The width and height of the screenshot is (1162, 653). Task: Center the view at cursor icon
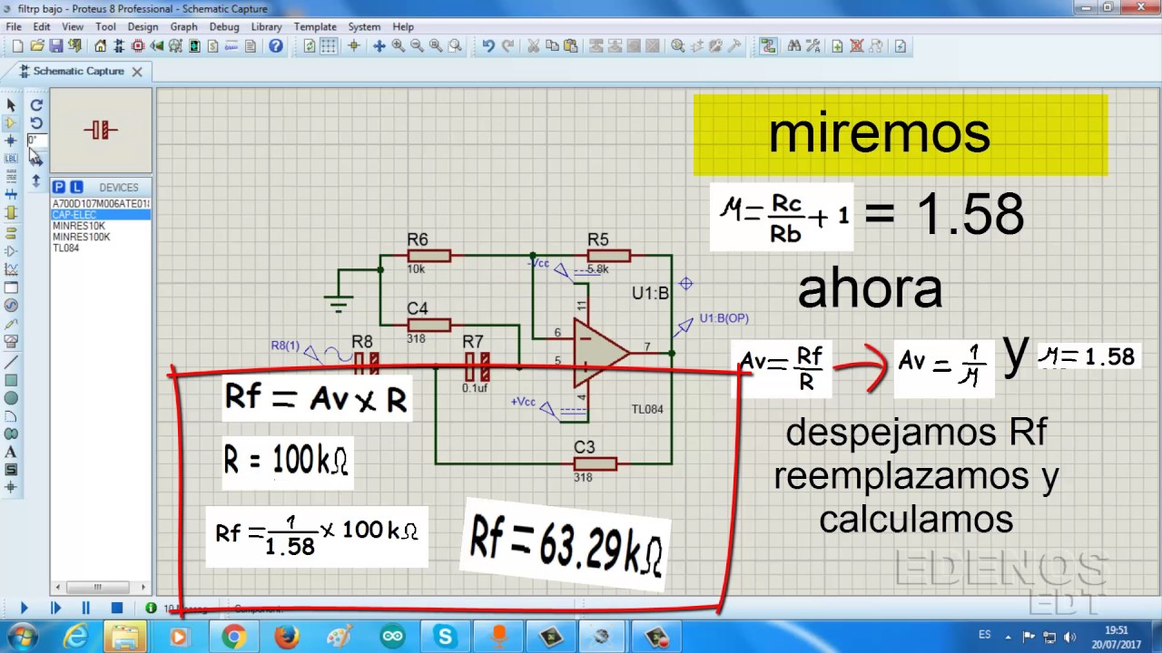tap(379, 45)
